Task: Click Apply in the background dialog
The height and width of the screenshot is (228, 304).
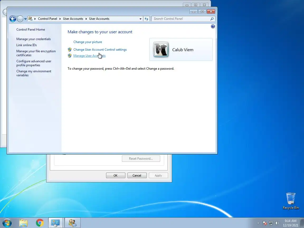Action: [158, 175]
